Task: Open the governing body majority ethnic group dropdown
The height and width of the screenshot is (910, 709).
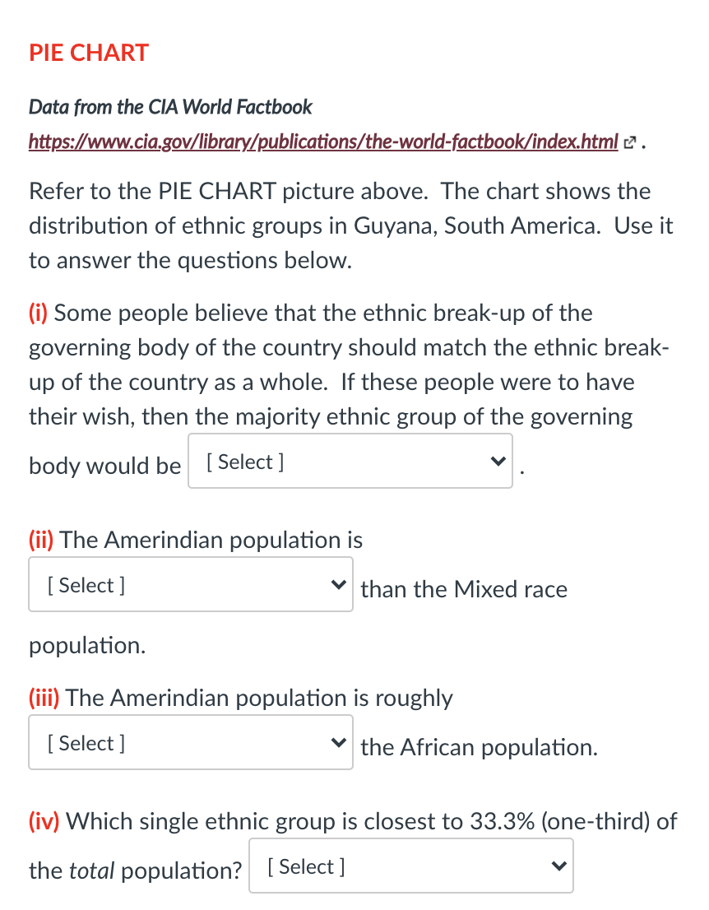Action: tap(350, 461)
